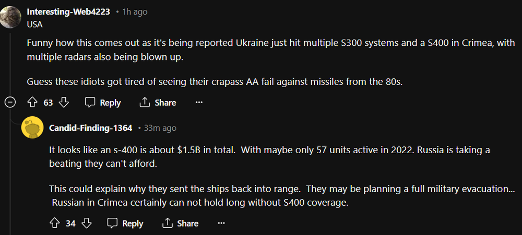Click the 34 vote score count

70,224
